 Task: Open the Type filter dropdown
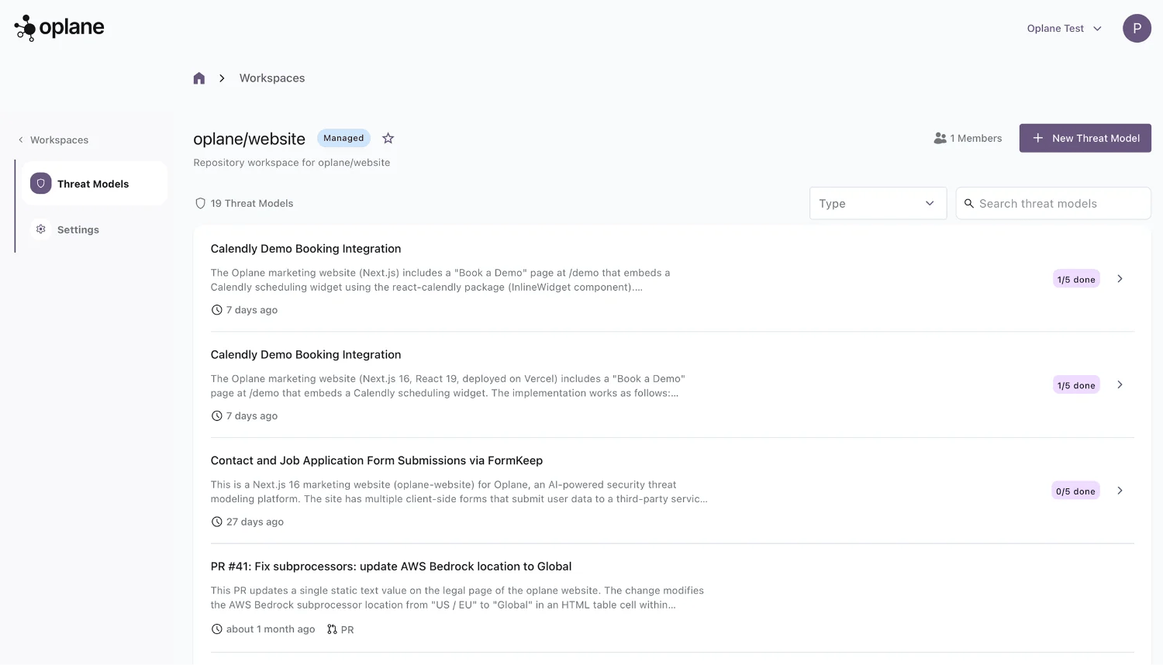click(878, 203)
